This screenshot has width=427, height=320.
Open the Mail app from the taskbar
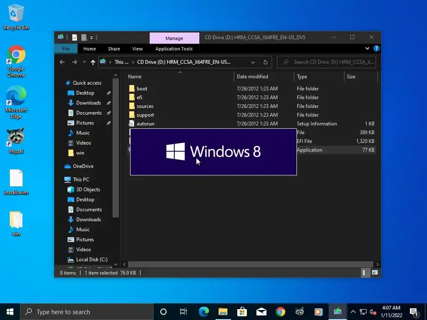(261, 312)
